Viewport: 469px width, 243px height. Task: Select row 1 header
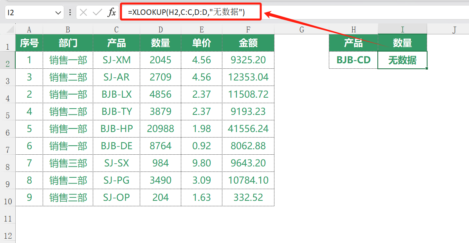click(7, 43)
